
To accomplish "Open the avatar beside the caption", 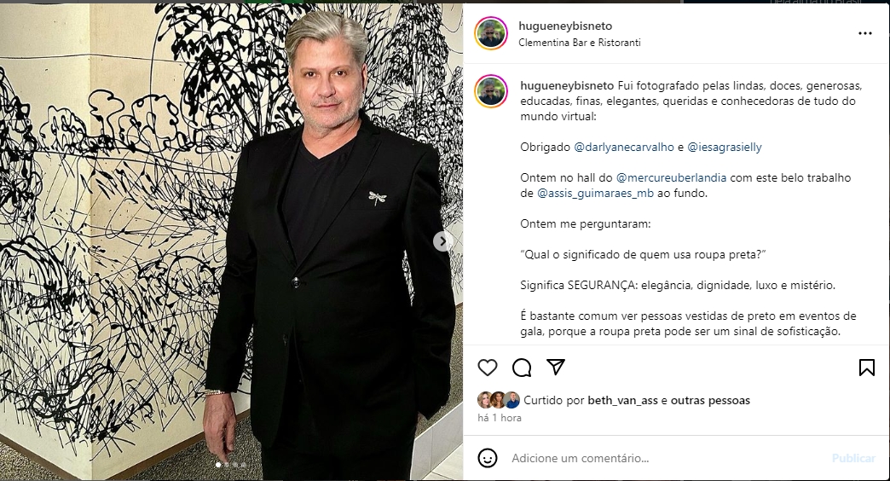I will [x=491, y=92].
